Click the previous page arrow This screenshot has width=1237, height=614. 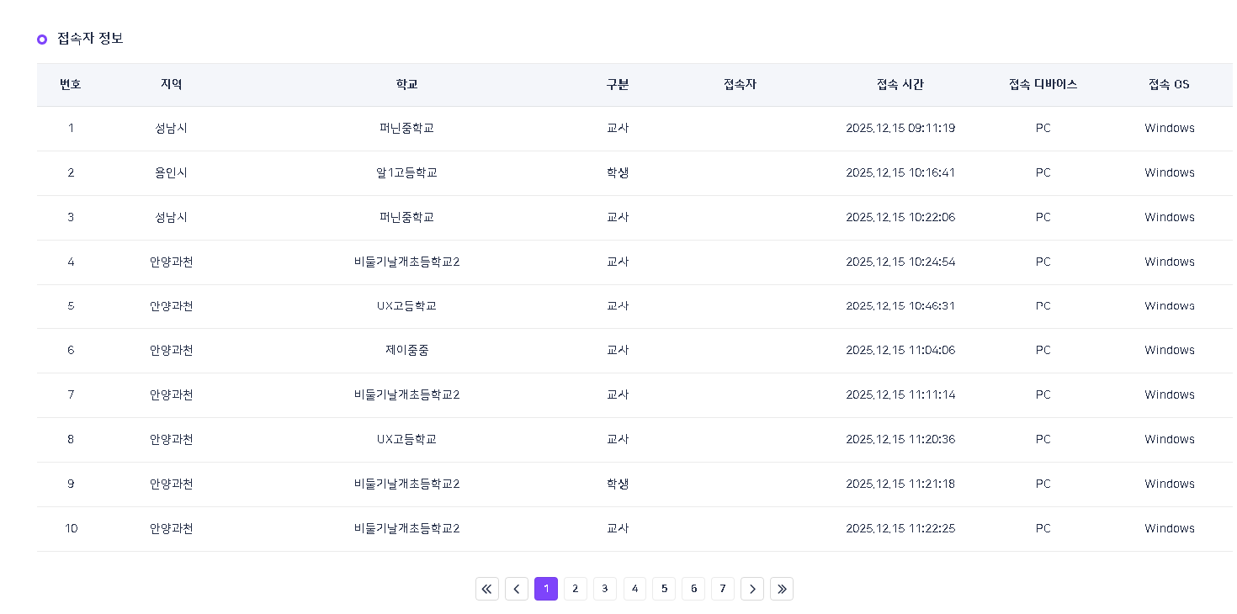tap(517, 589)
